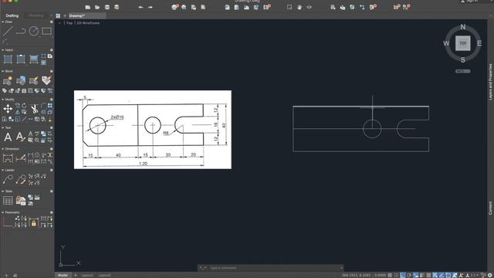The image size is (494, 278).
Task: Open the Insert Block tool
Action: tap(21, 80)
